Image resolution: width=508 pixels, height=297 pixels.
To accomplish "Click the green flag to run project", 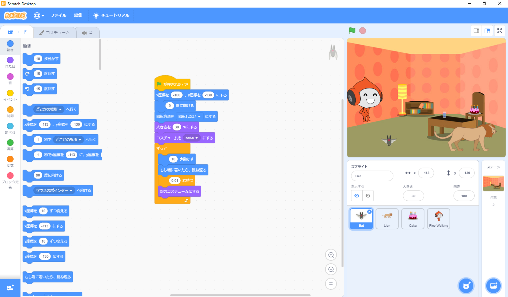I will [x=352, y=31].
